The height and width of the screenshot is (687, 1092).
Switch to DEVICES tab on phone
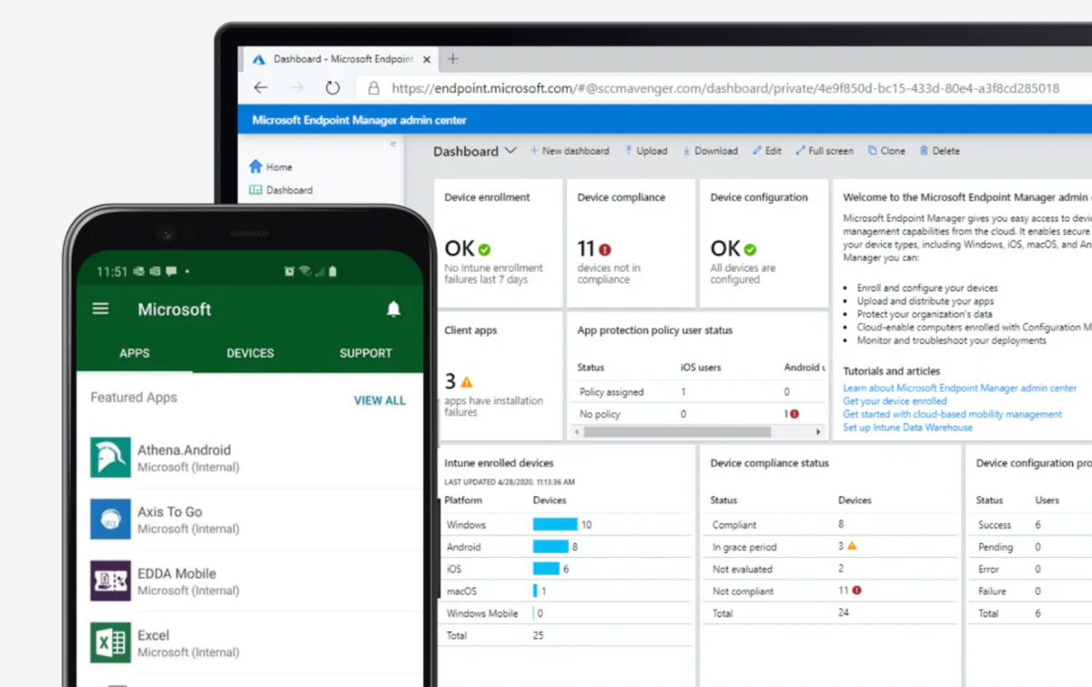click(250, 353)
